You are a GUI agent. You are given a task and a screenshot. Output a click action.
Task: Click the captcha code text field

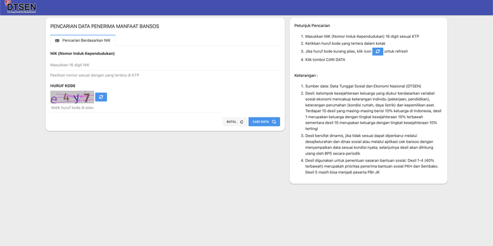coord(136,108)
